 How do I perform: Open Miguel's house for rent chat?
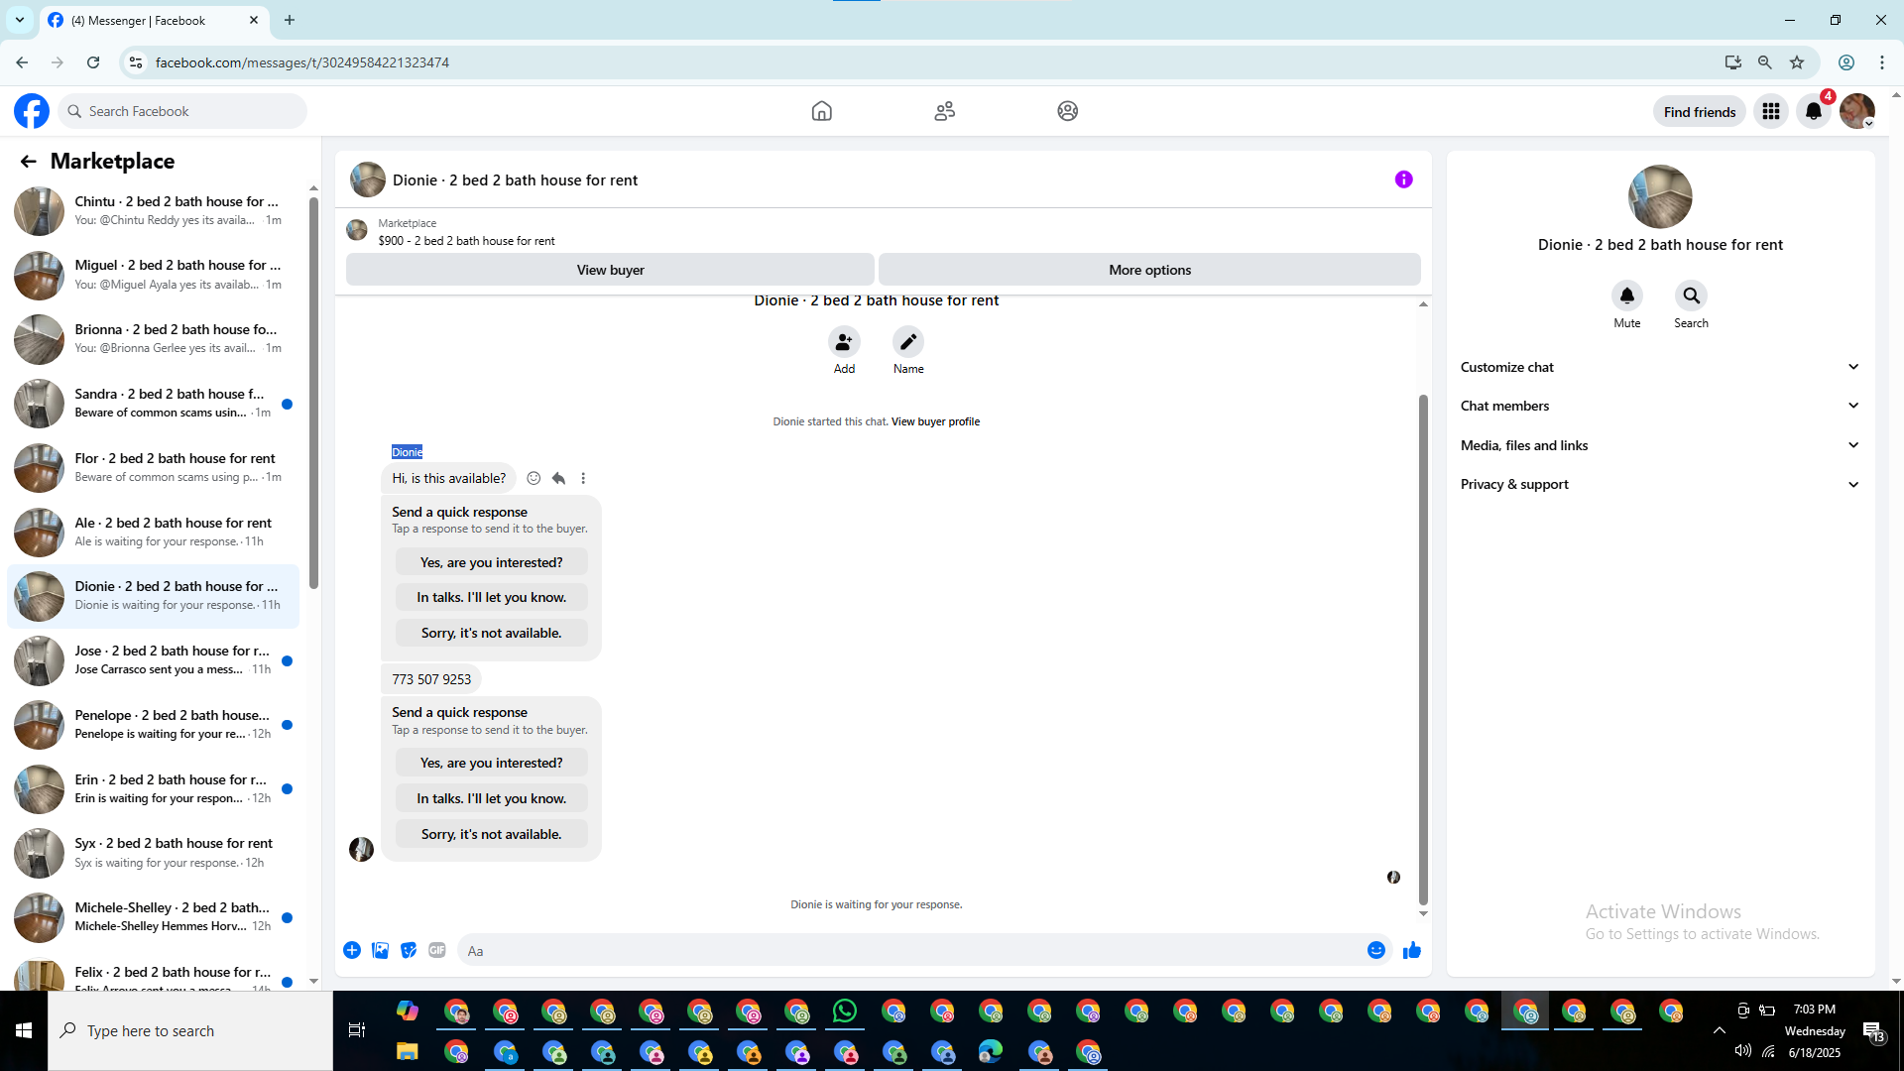click(x=154, y=275)
